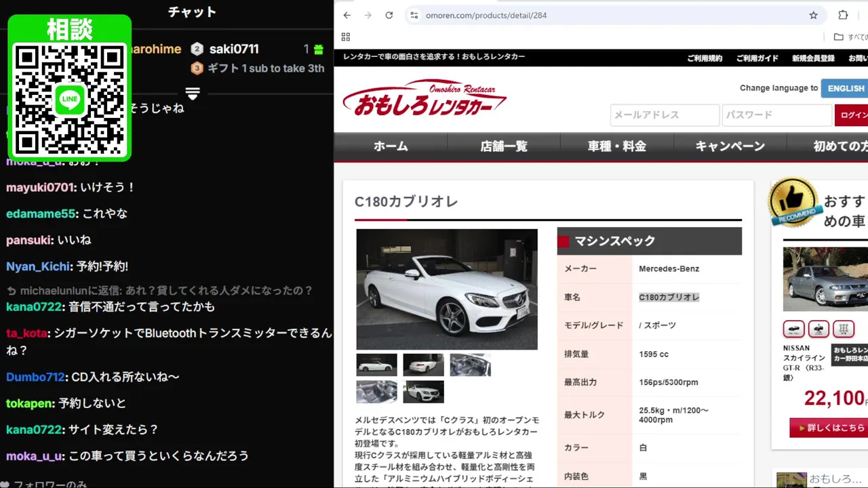Click the manual gearshift icon under Skyline
The height and width of the screenshot is (488, 868).
point(844,329)
